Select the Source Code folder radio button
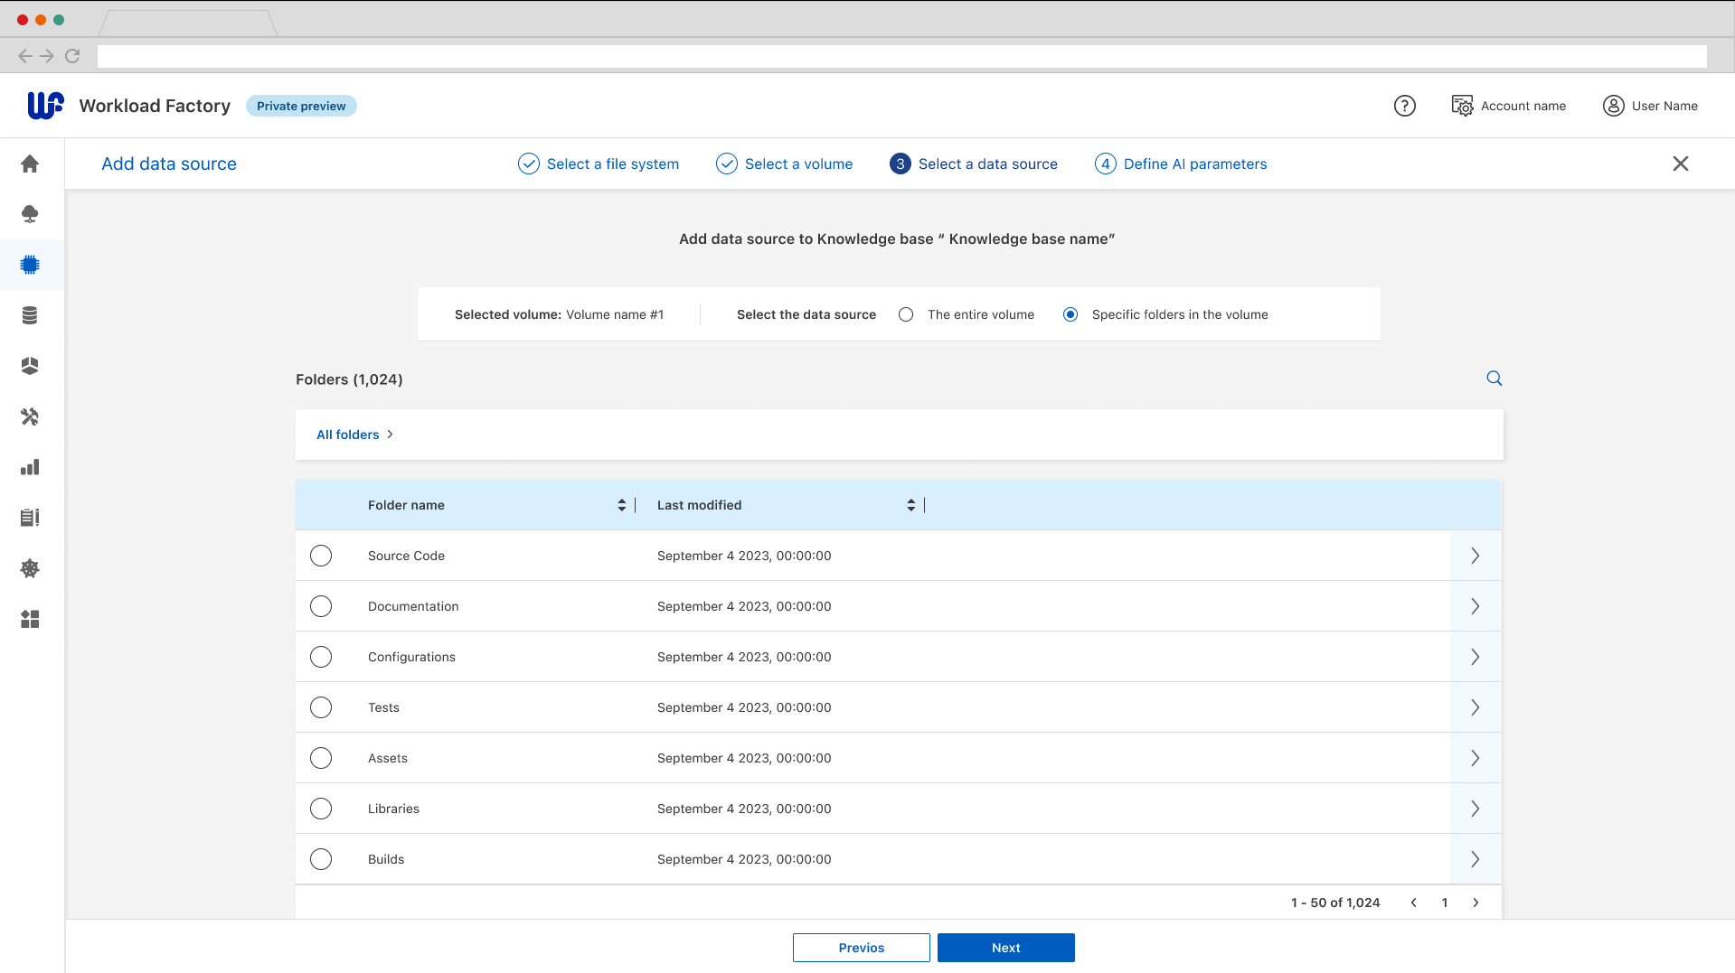Screen dimensions: 1735x973 [321, 556]
